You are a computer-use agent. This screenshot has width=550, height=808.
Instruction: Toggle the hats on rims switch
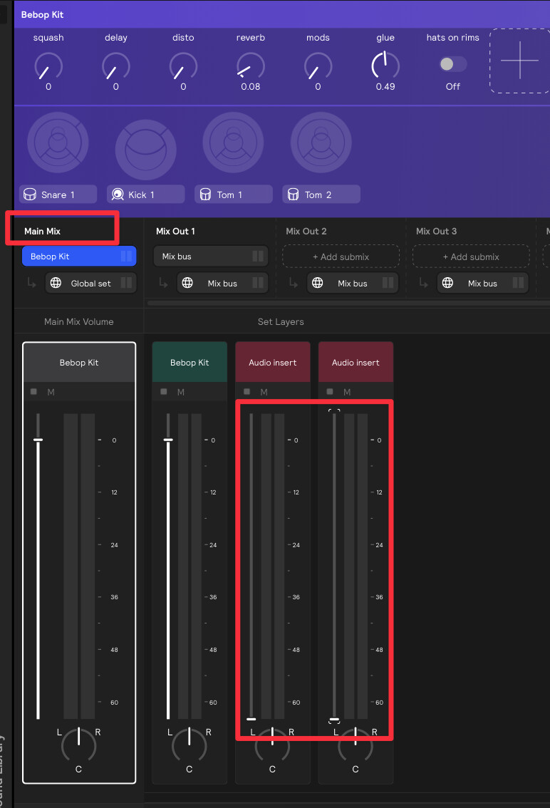coord(452,64)
